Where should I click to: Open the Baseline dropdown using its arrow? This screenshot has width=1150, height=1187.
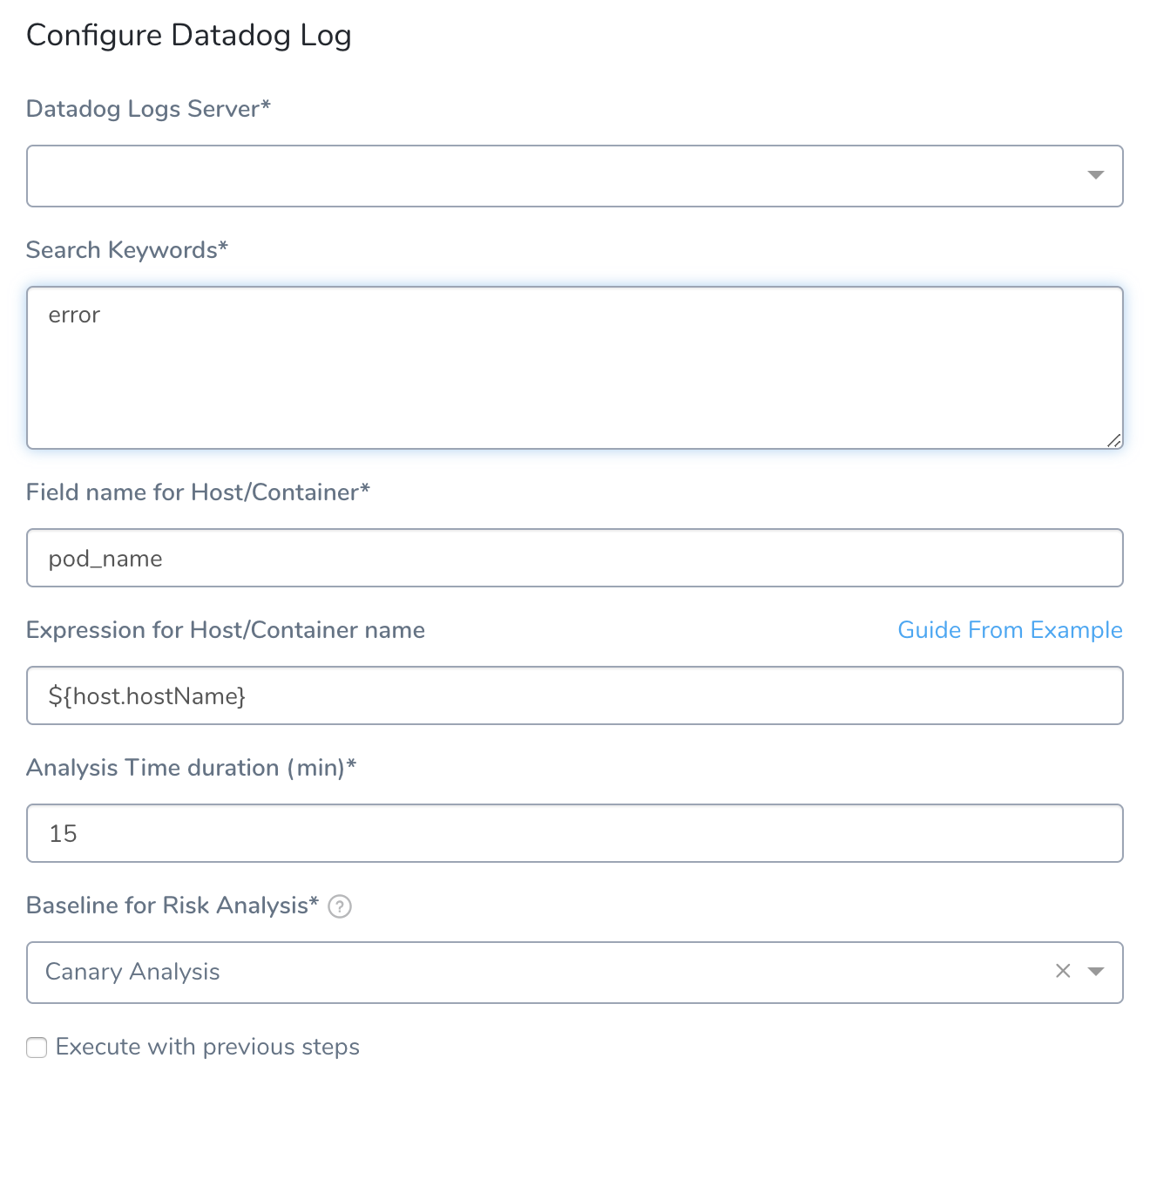(1096, 971)
